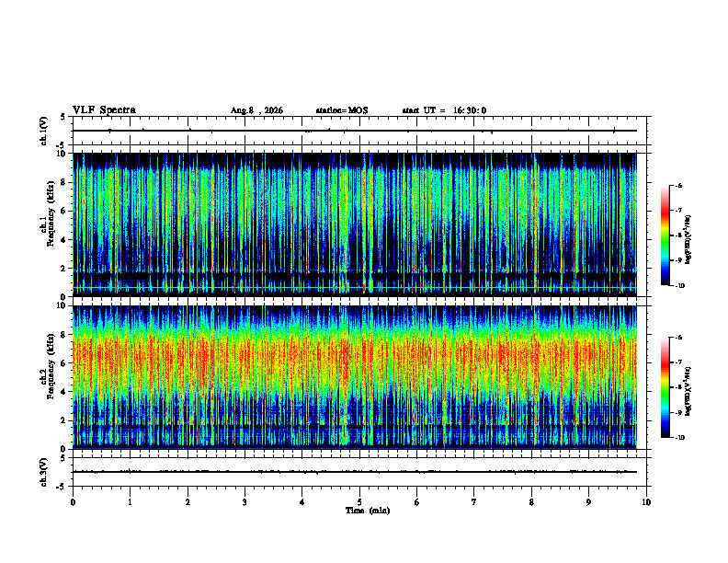The width and height of the screenshot is (728, 563).
Task: Click the ch.2 frequency axis "8" tick label
Action: tap(63, 335)
